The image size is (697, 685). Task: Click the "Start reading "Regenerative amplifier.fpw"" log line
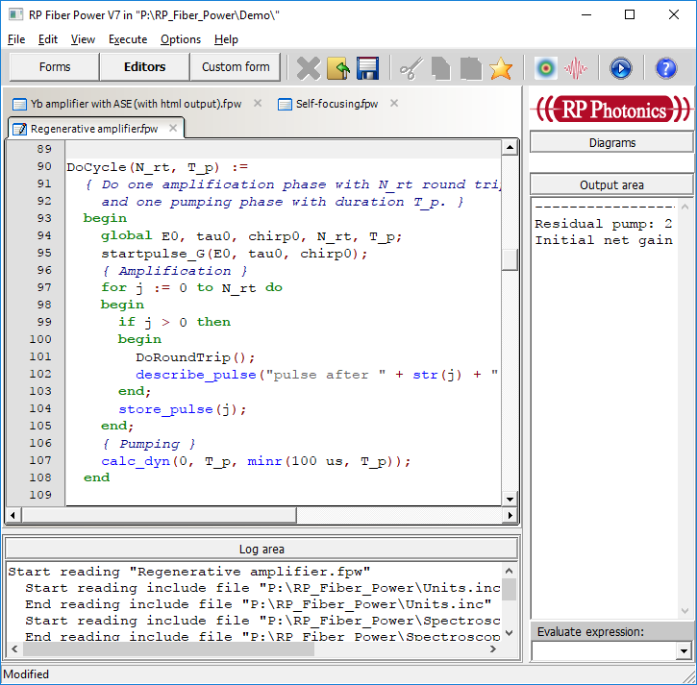(189, 572)
